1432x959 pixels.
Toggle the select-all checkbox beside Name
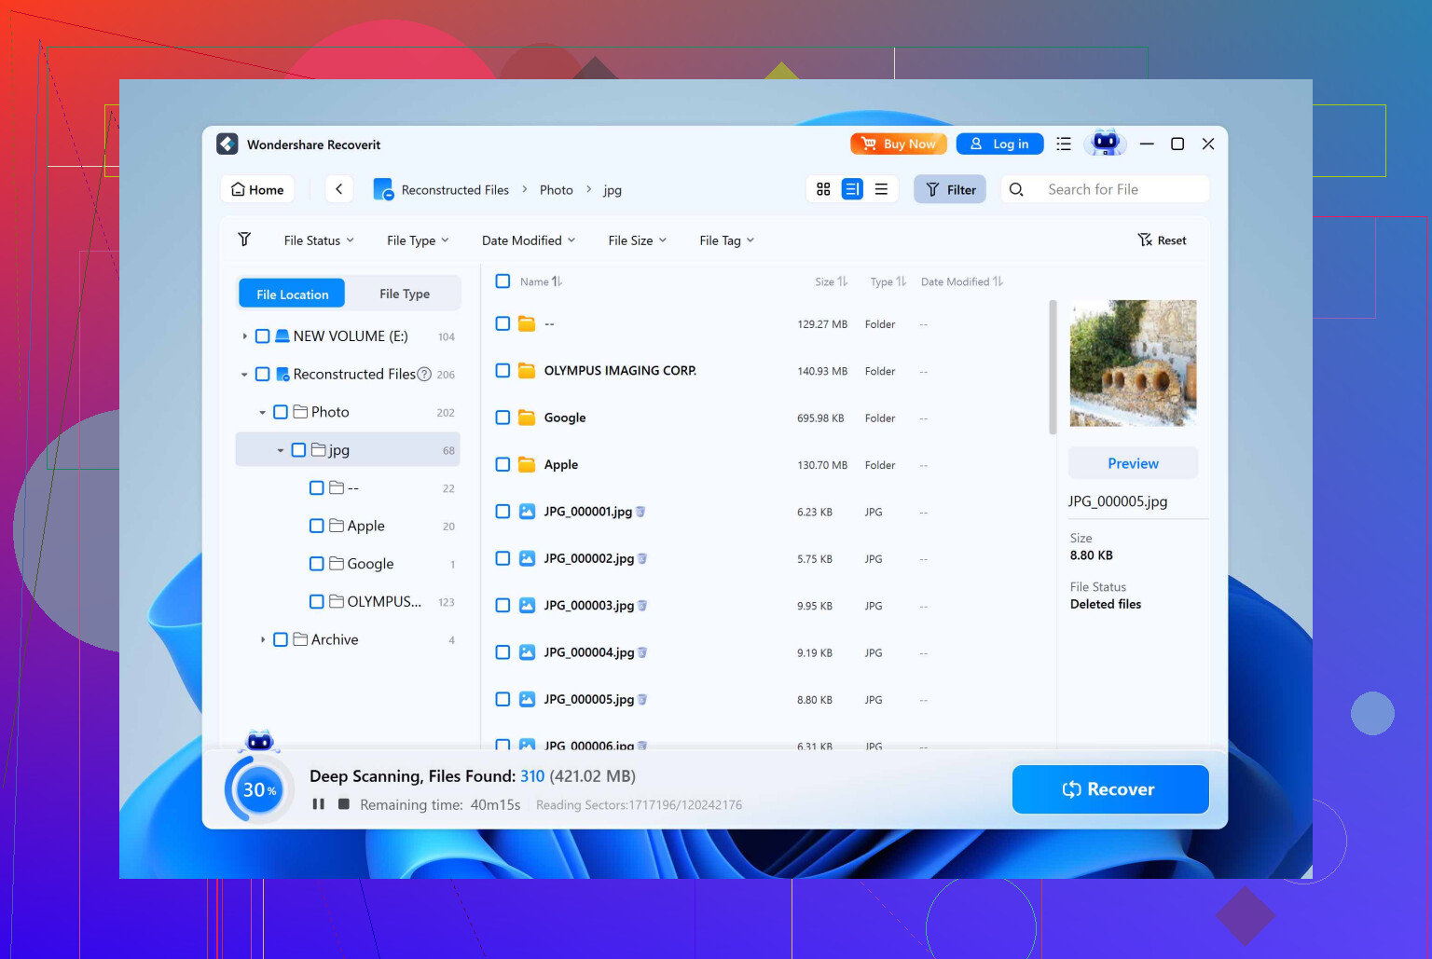tap(503, 281)
